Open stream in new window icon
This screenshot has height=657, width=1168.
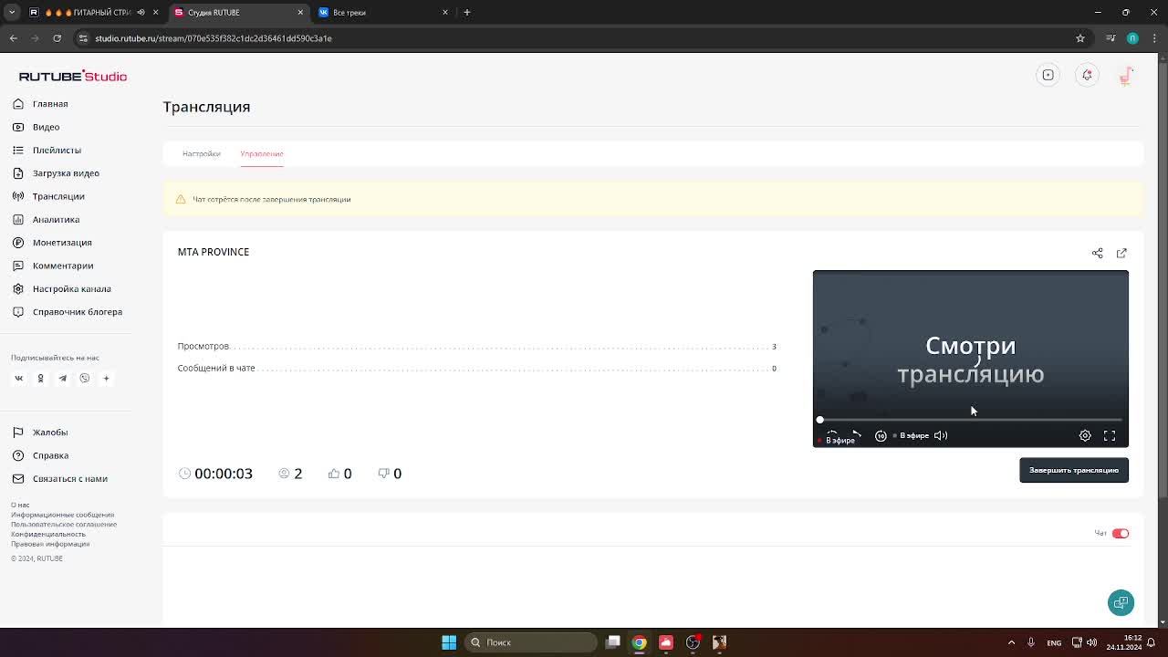coord(1121,253)
